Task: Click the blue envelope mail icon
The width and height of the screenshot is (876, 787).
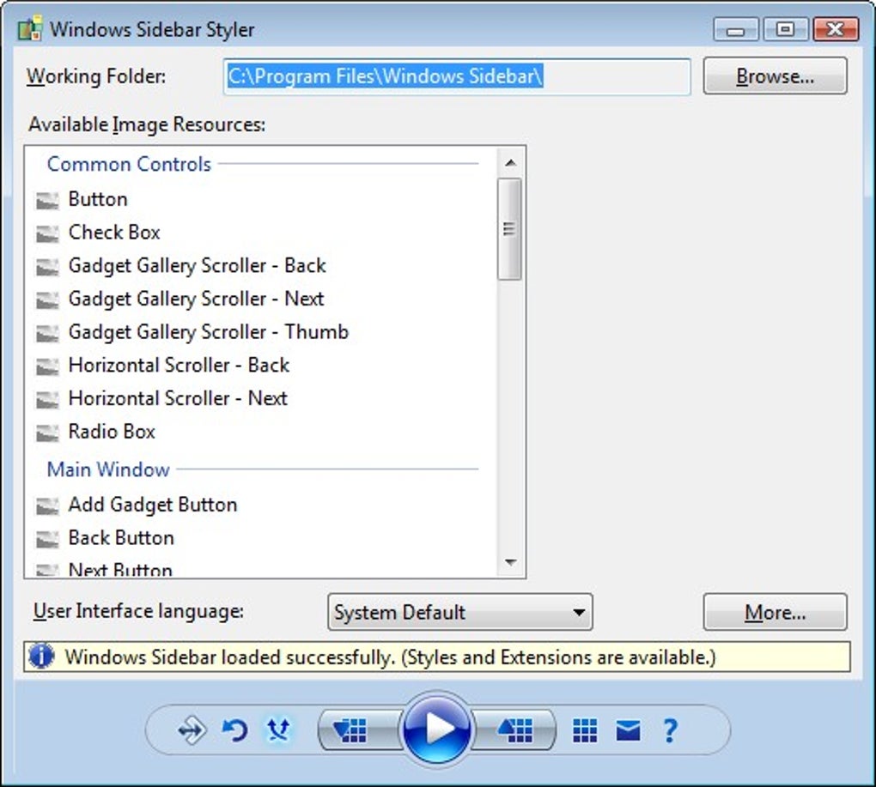Action: click(628, 730)
